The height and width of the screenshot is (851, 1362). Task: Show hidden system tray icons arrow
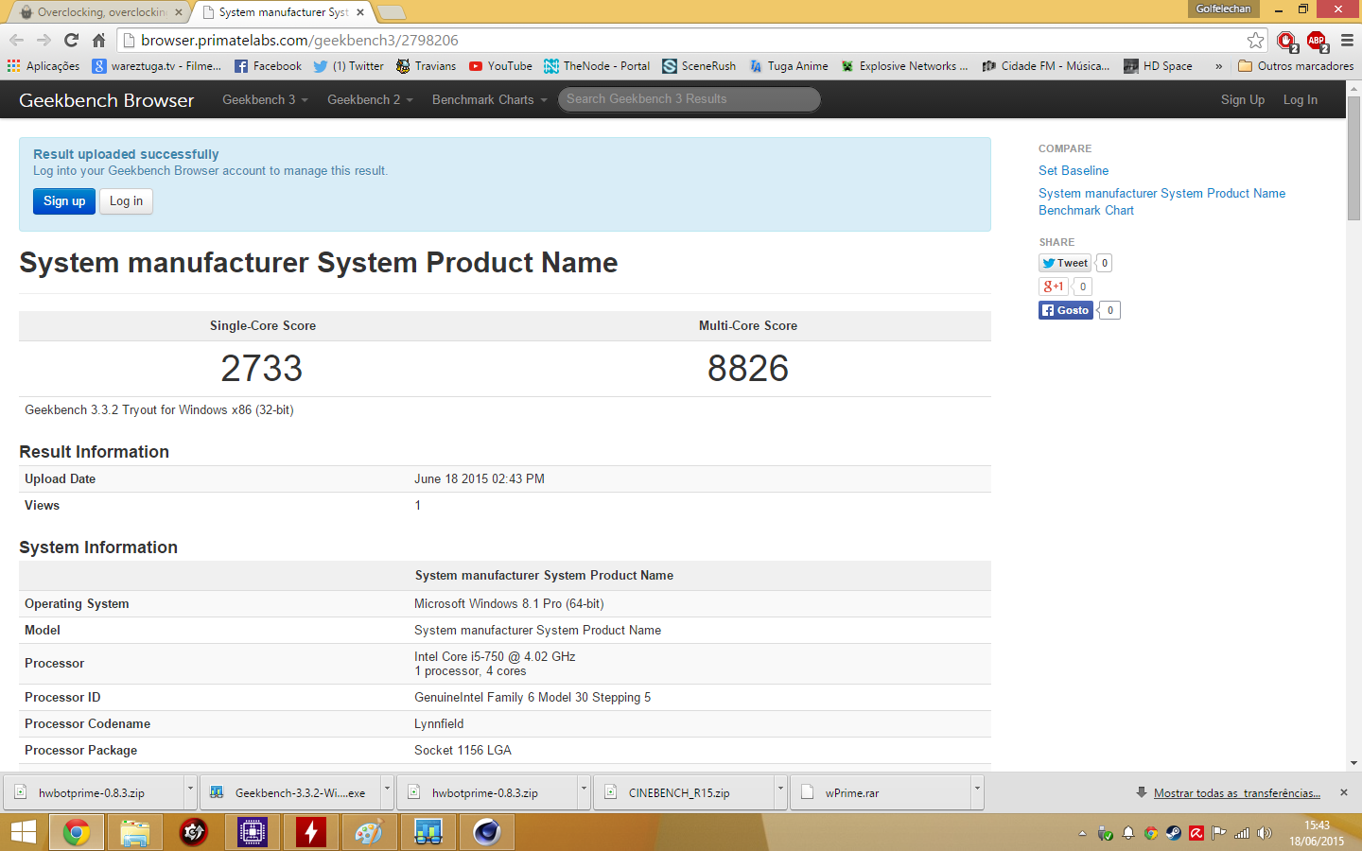click(1082, 833)
